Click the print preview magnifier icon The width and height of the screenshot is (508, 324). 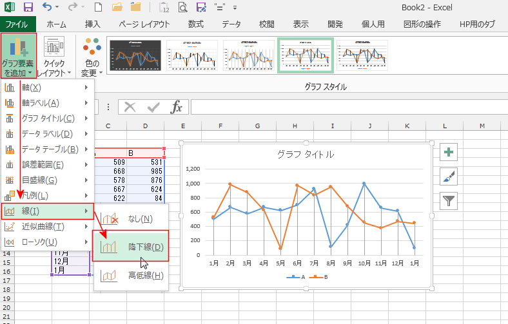(x=182, y=8)
